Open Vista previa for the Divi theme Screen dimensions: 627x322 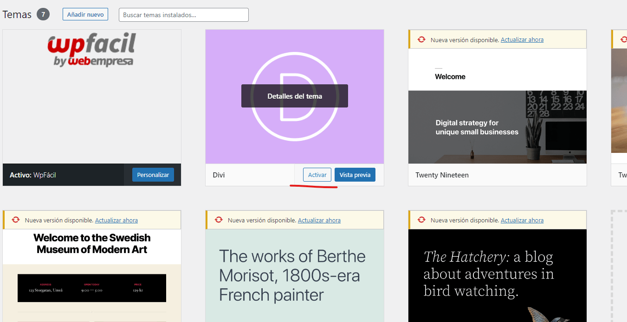coord(355,175)
